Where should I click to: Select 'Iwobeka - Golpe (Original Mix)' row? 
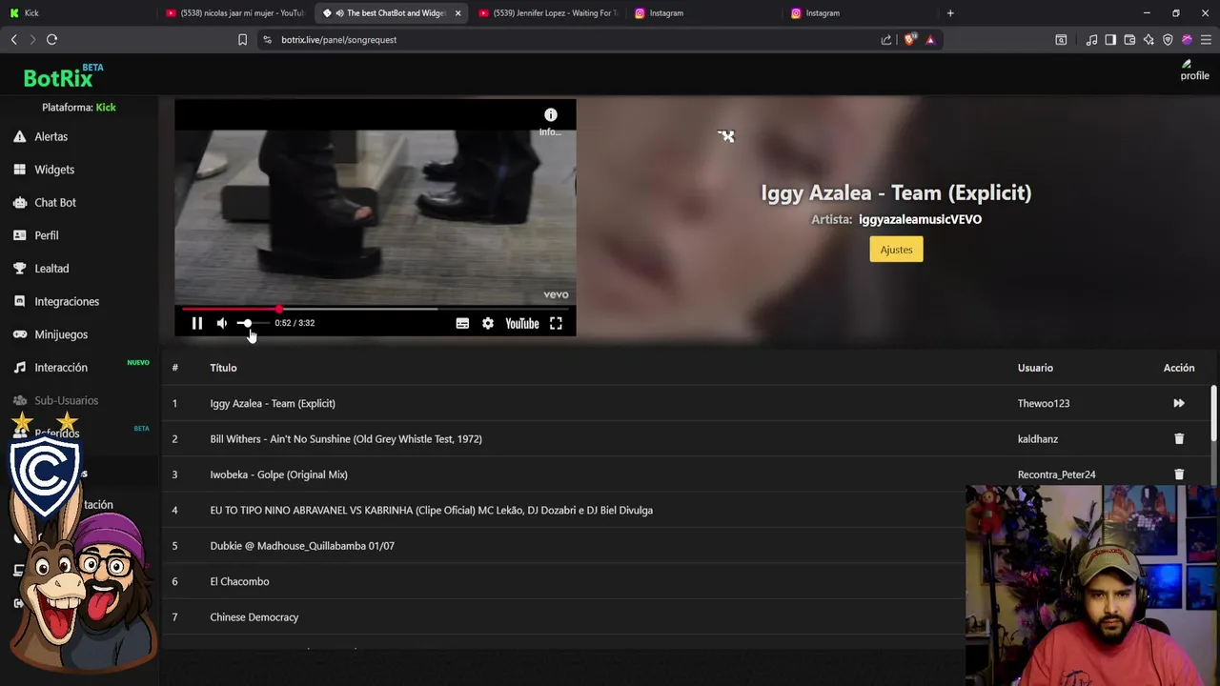point(686,474)
